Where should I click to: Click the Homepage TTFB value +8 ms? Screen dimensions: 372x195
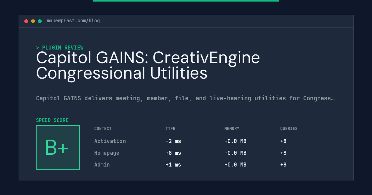click(x=173, y=153)
